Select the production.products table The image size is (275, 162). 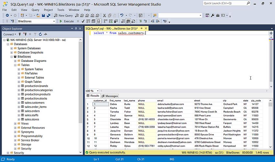(x=38, y=94)
